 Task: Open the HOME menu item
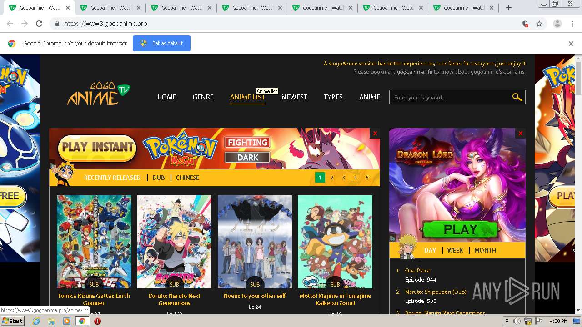tap(167, 97)
